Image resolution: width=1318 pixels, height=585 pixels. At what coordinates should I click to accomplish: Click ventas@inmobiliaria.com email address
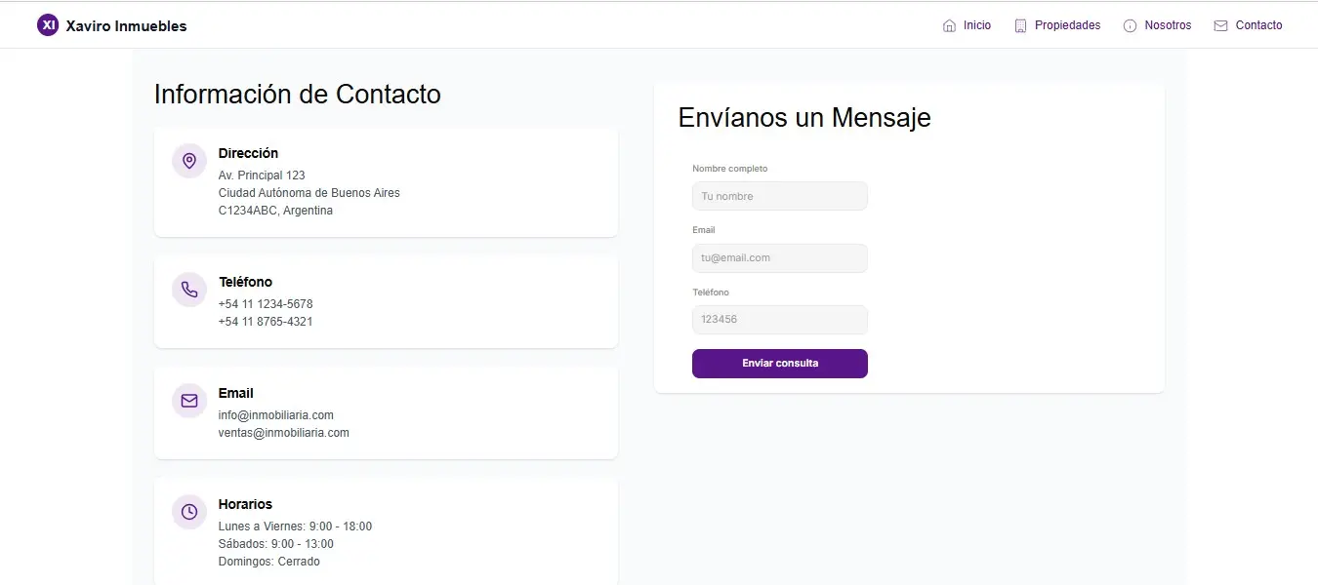[x=284, y=433]
